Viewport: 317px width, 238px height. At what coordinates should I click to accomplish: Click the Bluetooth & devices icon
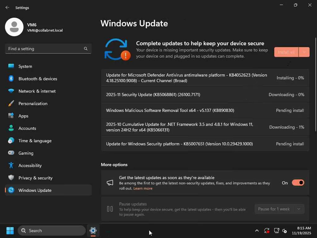[11, 78]
